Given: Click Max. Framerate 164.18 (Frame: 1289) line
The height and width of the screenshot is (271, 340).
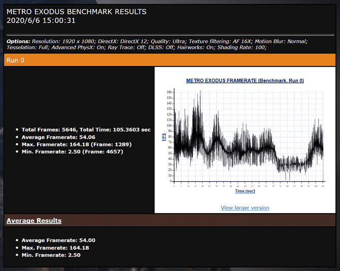Looking at the screenshot, I should [72, 144].
